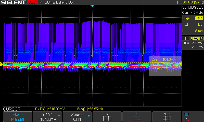Click the SIGLENT logo

13,3
